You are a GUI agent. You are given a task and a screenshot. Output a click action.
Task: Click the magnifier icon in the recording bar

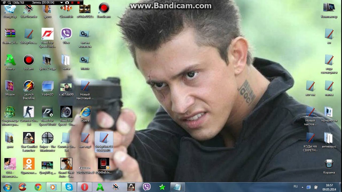[x=9, y=2]
